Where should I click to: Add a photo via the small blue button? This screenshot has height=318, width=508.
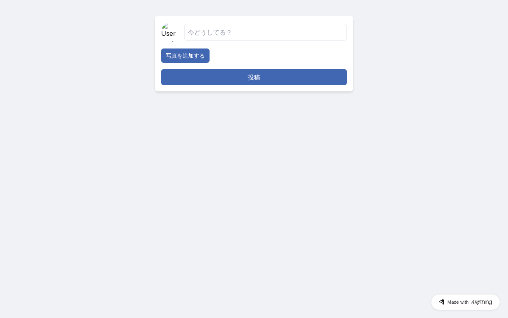click(x=185, y=56)
